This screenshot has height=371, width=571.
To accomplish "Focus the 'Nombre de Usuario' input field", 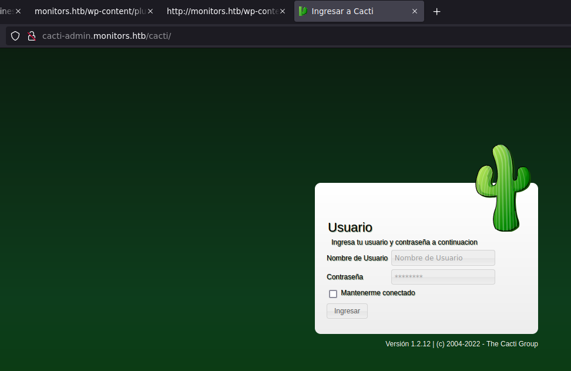I will 443,258.
